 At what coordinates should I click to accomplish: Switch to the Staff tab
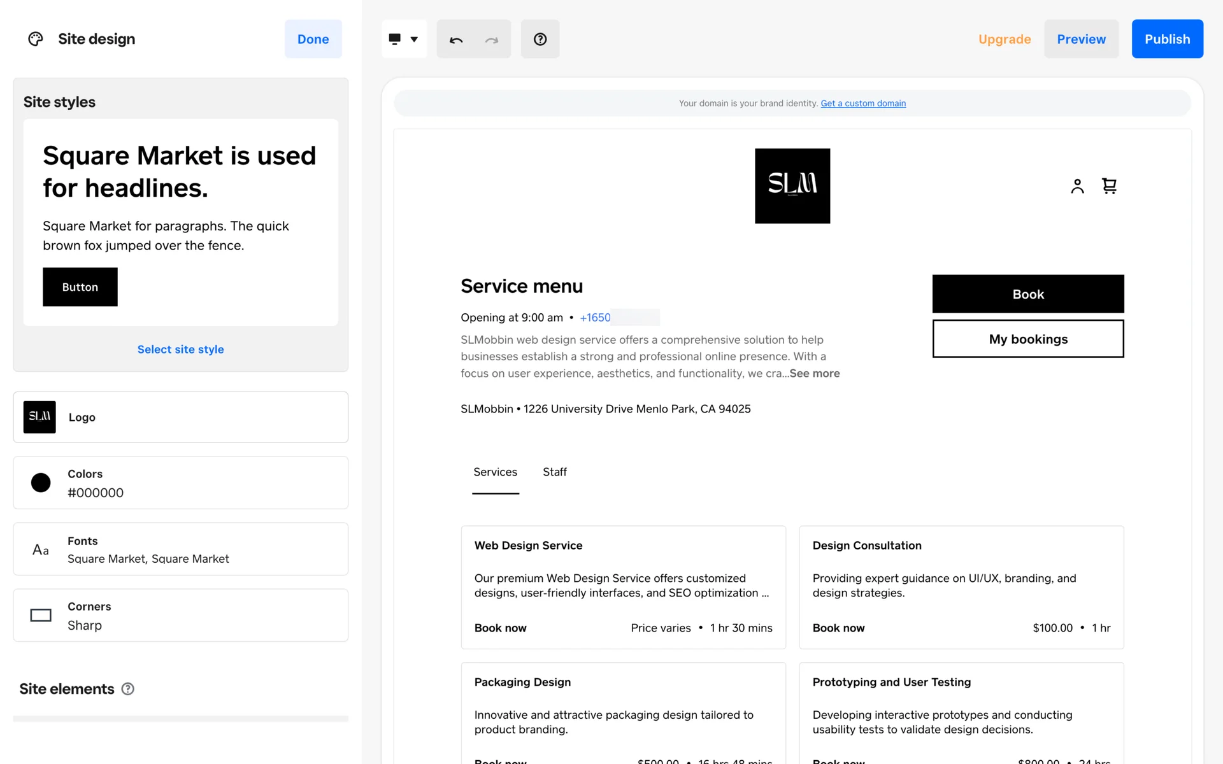[554, 472]
